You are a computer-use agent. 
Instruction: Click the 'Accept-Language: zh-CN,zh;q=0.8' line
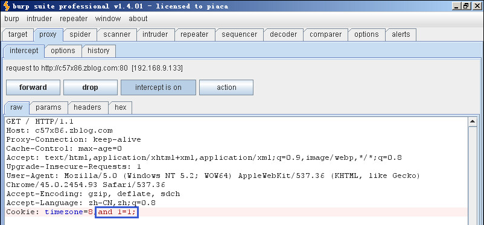pyautogui.click(x=80, y=203)
